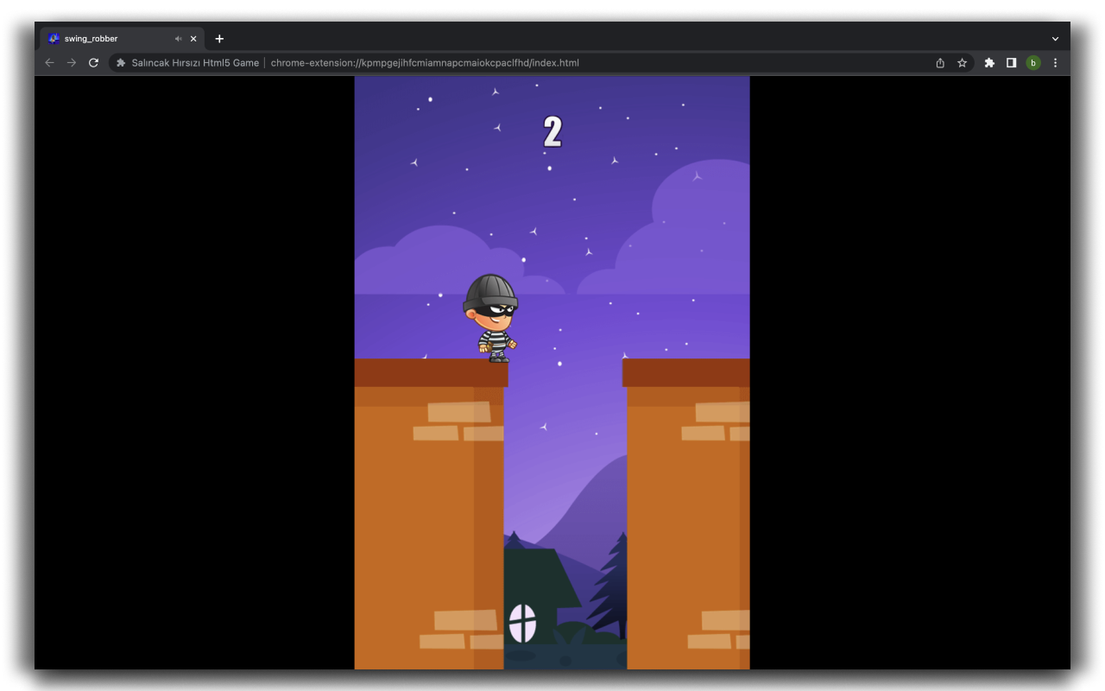Reload the game with the refresh icon
1105x691 pixels.
click(93, 62)
